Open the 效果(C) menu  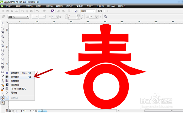pos(59,6)
